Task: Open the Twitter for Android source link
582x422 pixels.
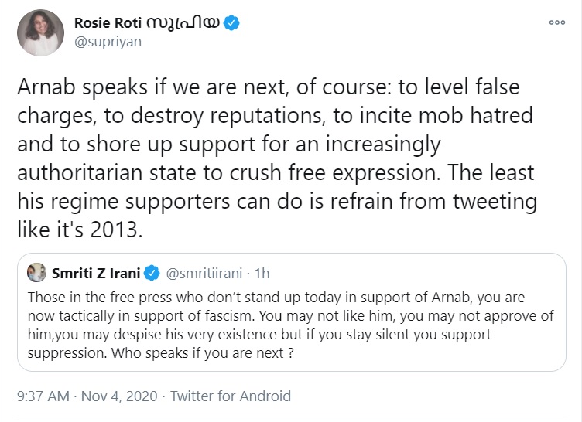Action: pyautogui.click(x=231, y=396)
